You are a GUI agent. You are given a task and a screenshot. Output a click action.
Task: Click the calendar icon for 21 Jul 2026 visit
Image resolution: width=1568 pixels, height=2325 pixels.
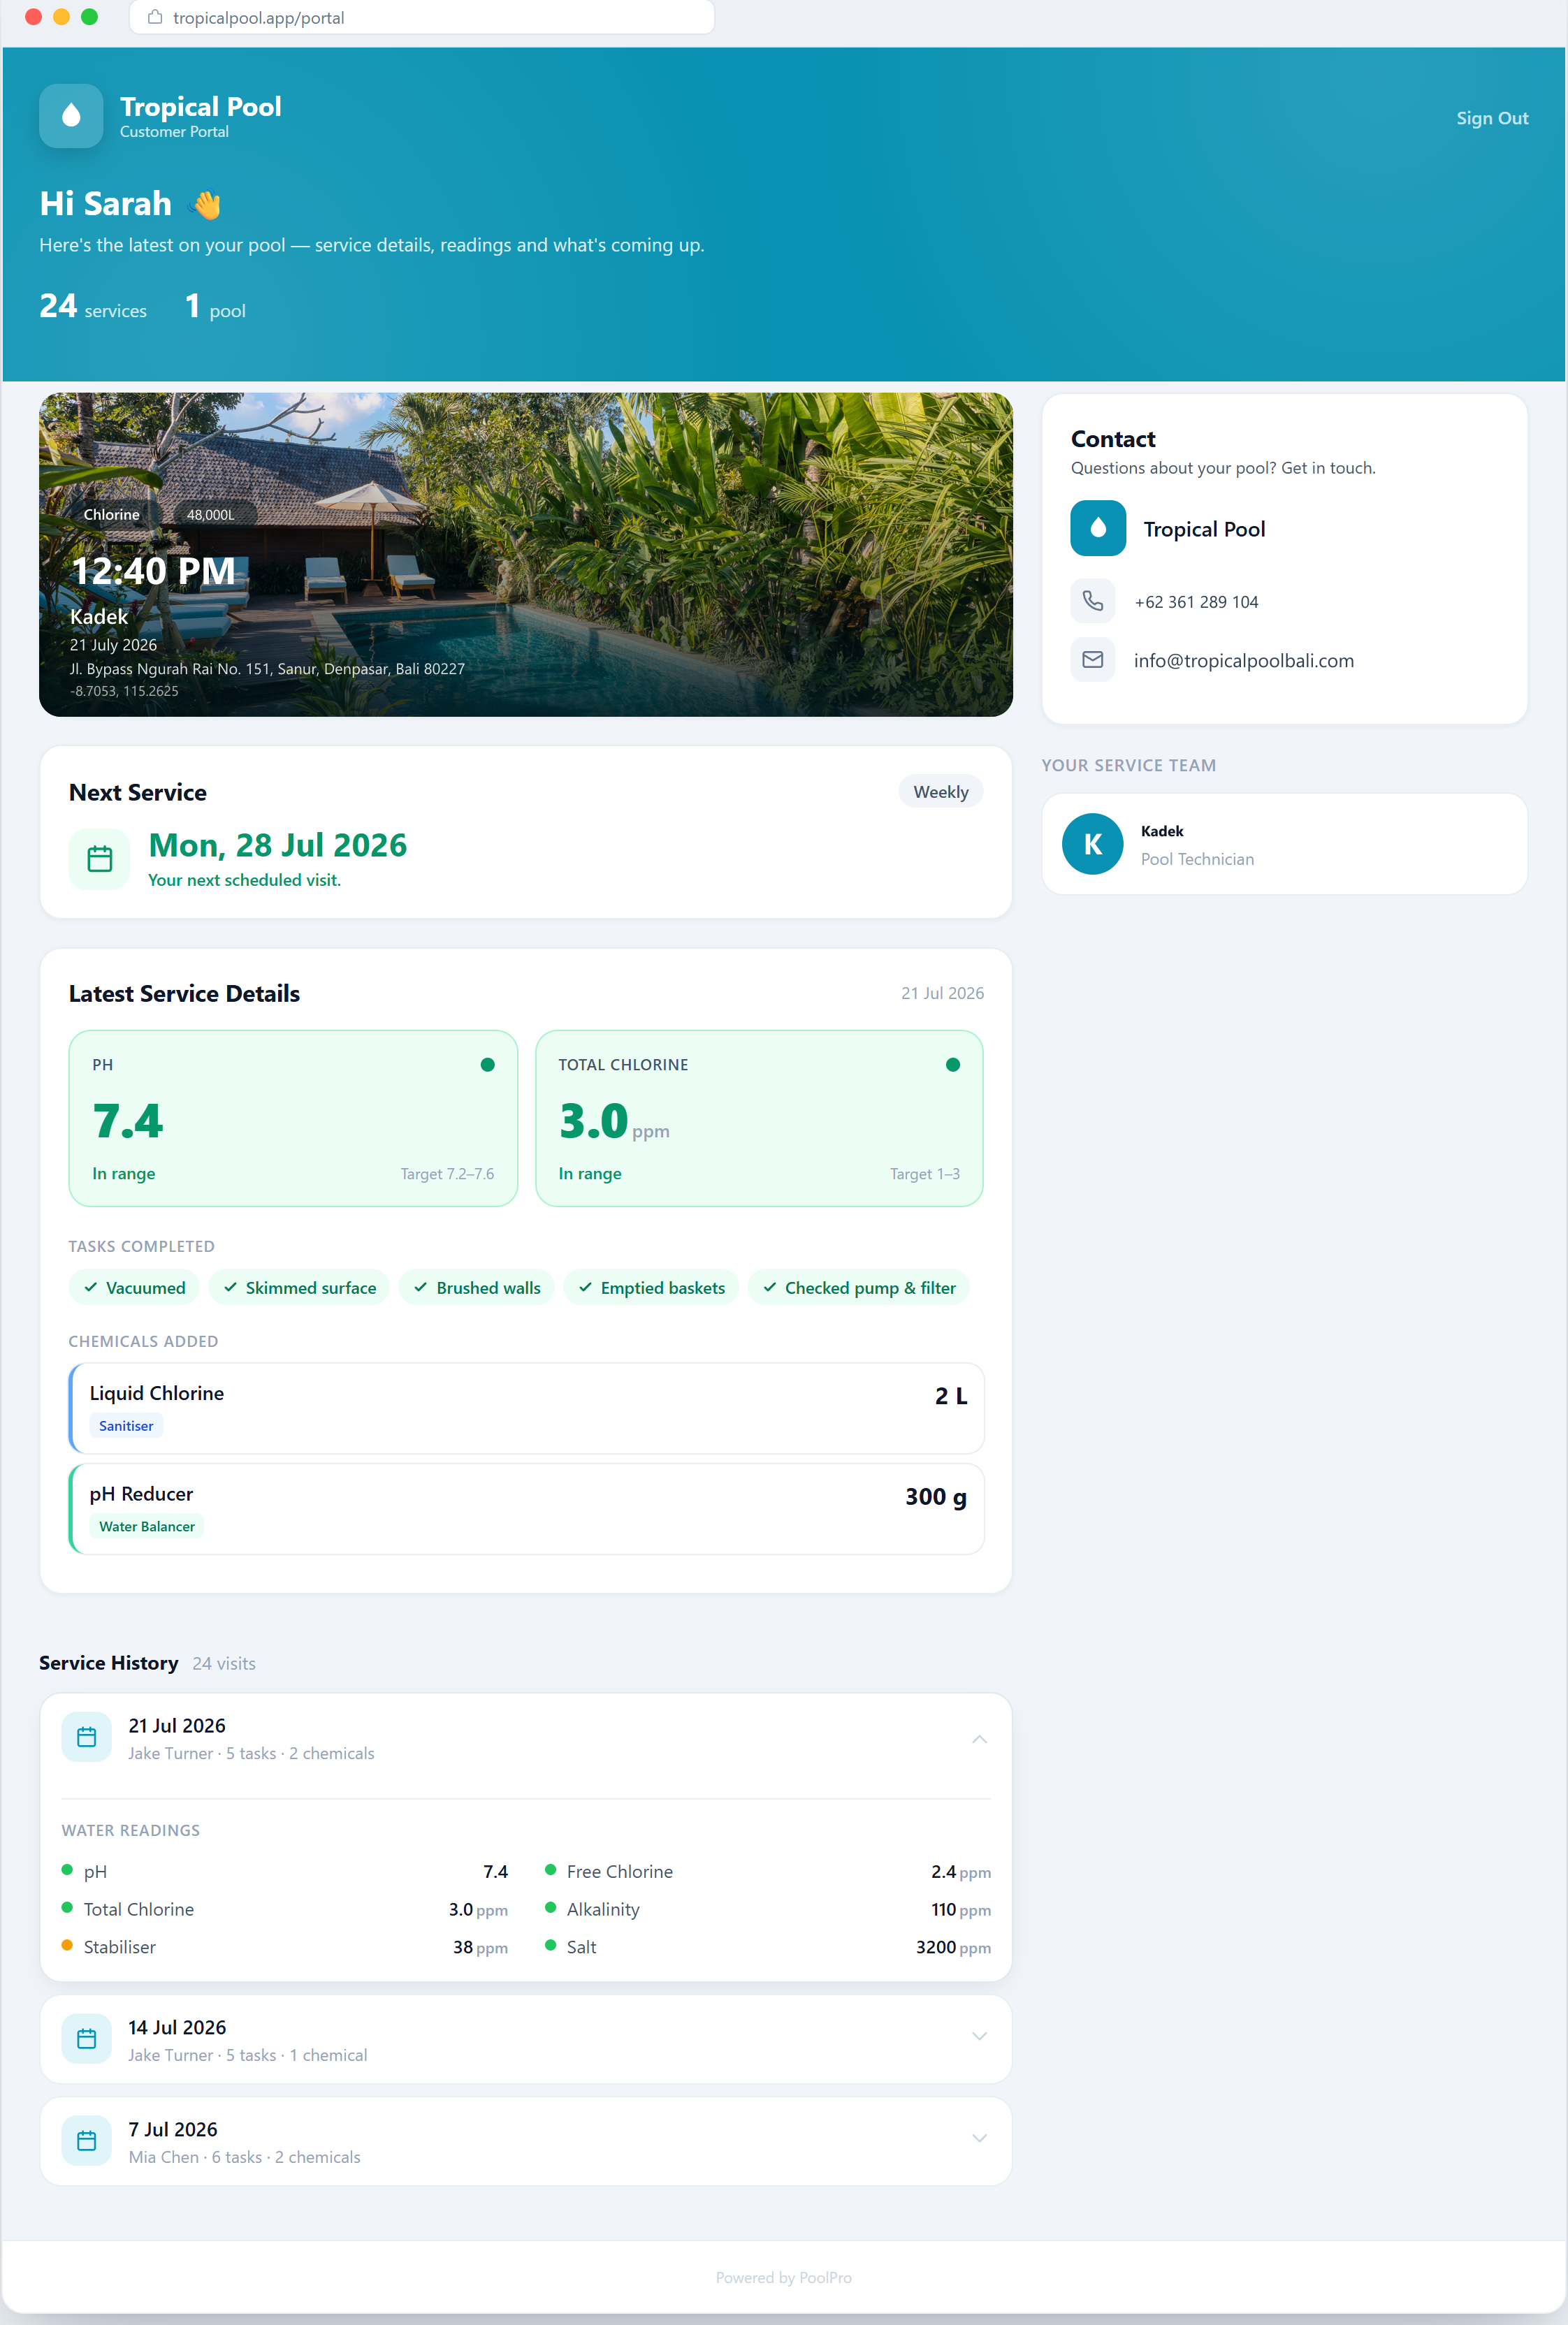87,1737
